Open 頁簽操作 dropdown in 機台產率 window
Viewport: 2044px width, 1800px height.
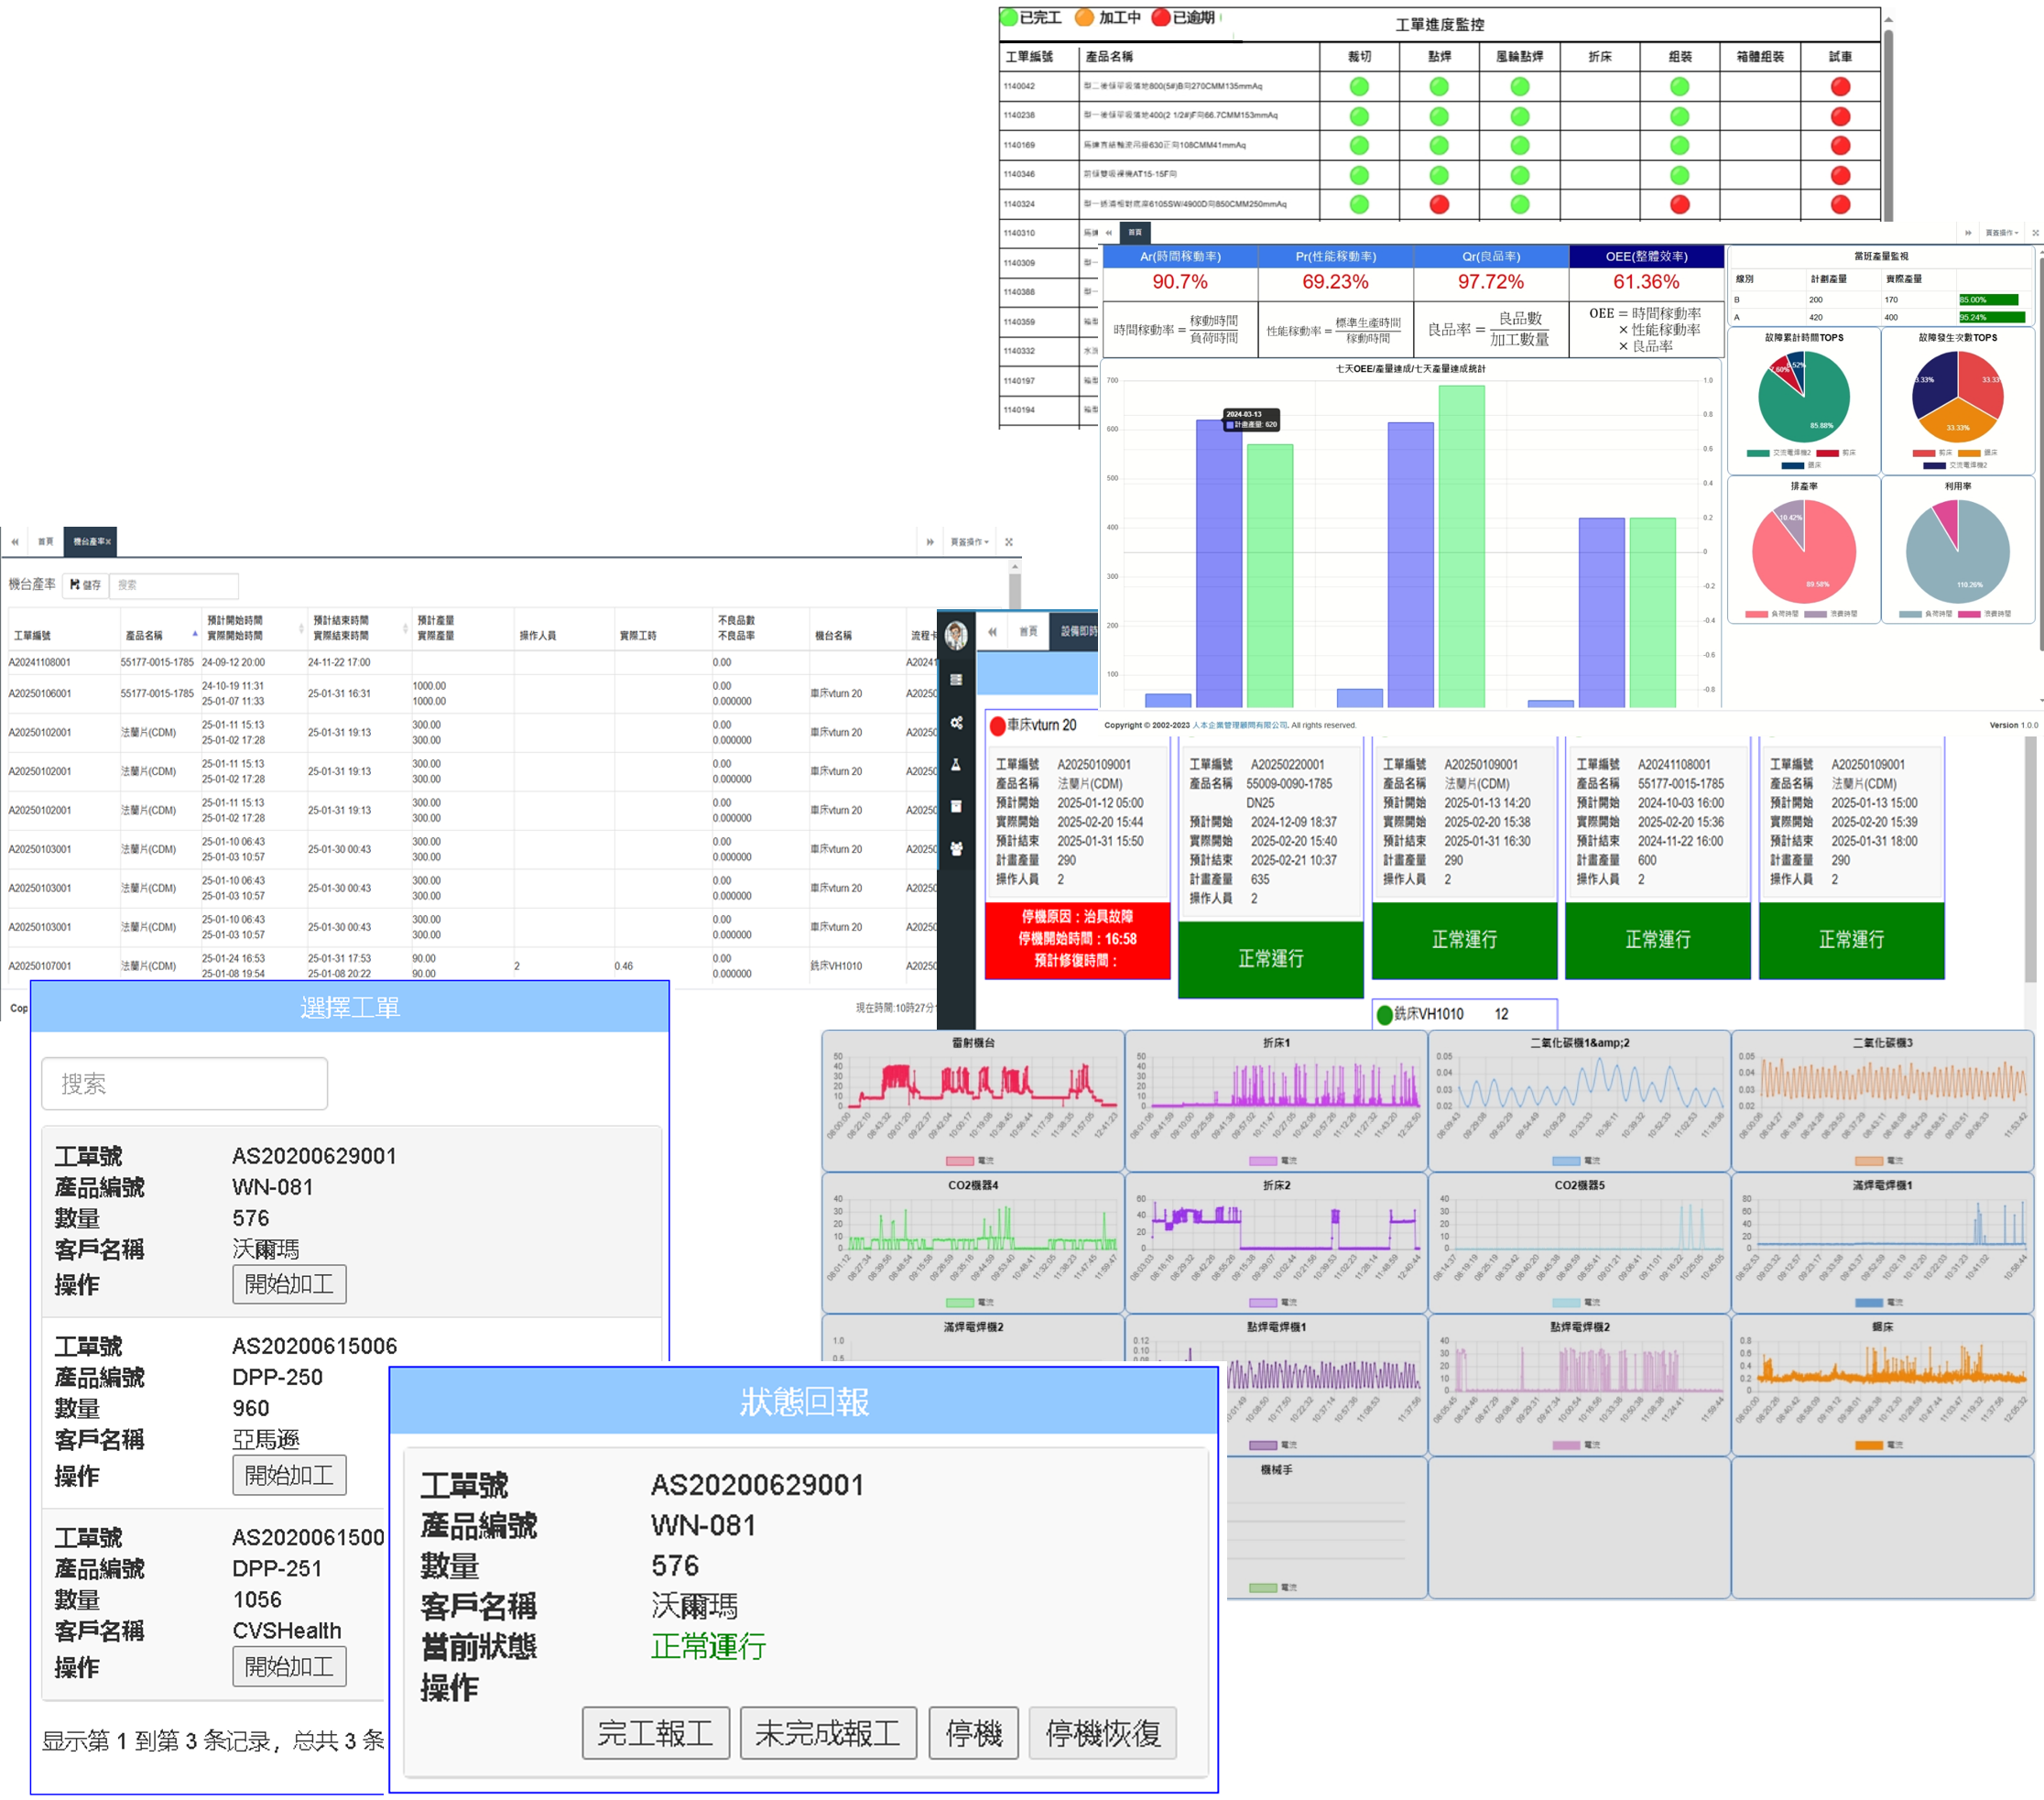tap(969, 542)
